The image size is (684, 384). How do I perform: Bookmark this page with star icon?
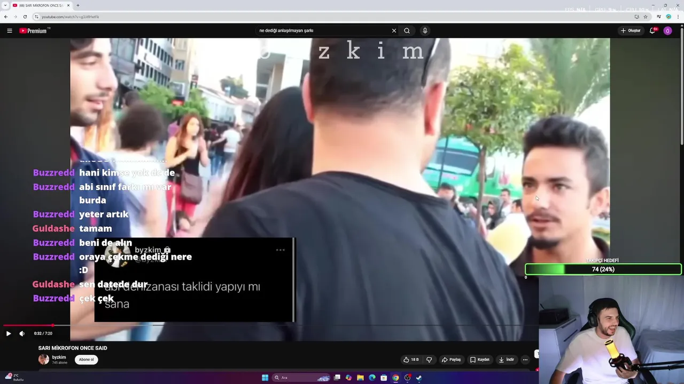click(x=646, y=17)
